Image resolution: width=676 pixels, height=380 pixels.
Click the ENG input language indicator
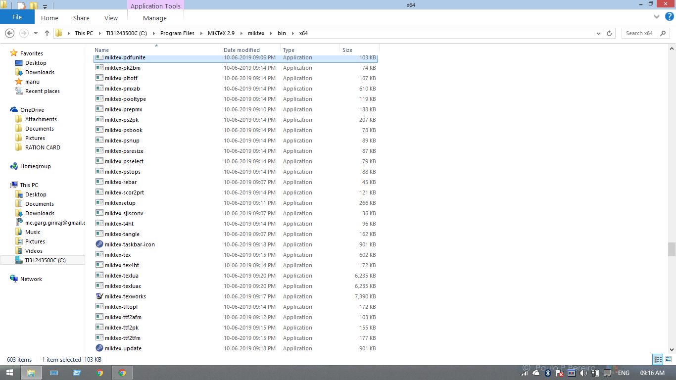(x=624, y=373)
